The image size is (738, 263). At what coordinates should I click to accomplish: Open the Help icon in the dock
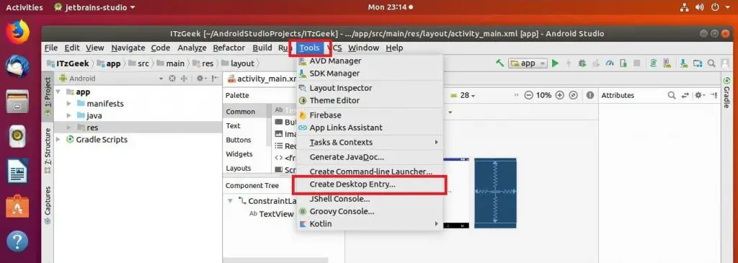(17, 241)
